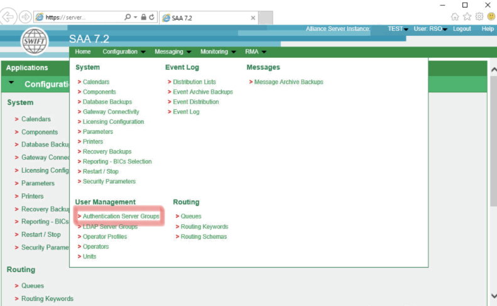The image size is (497, 306).
Task: Open Authentication Server Groups link
Action: click(x=121, y=216)
